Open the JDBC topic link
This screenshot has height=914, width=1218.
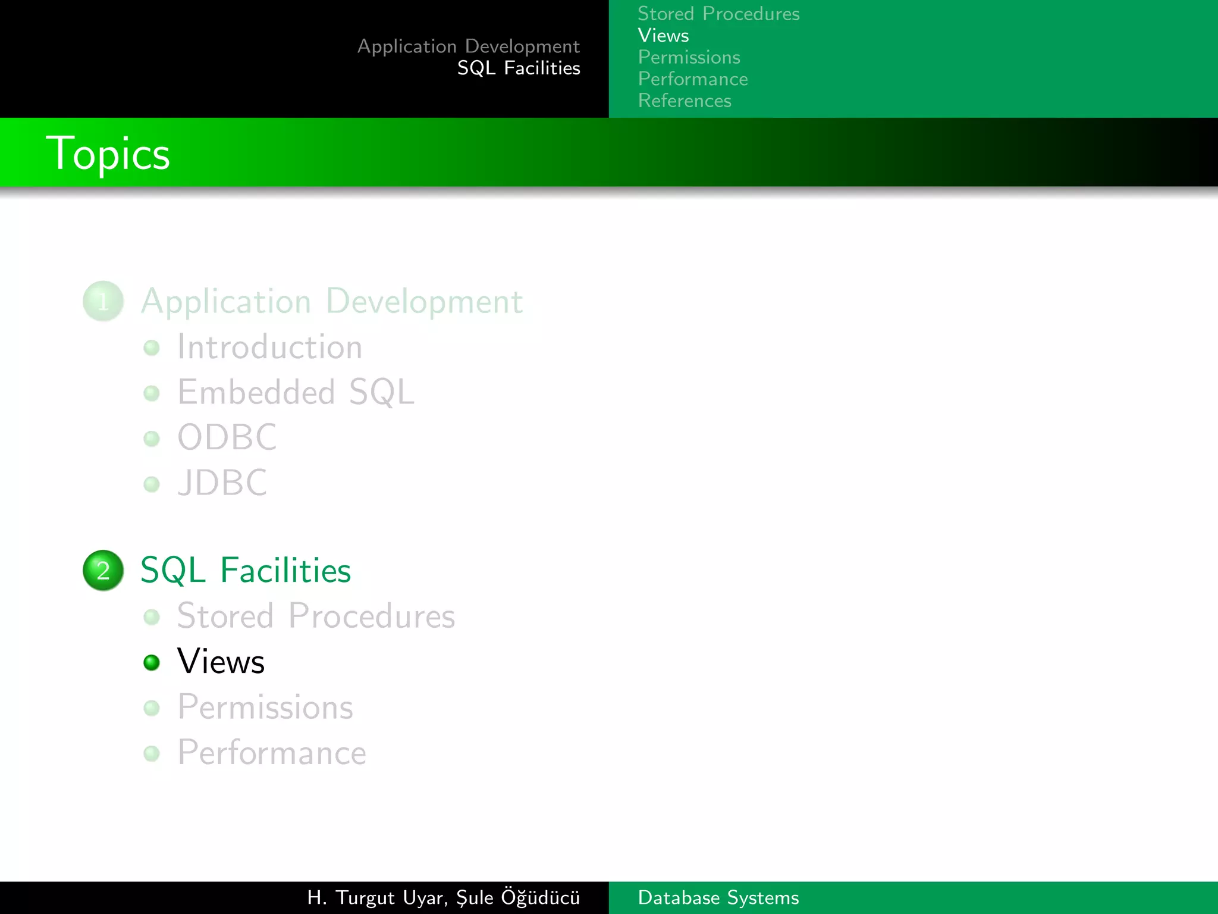[x=222, y=483]
